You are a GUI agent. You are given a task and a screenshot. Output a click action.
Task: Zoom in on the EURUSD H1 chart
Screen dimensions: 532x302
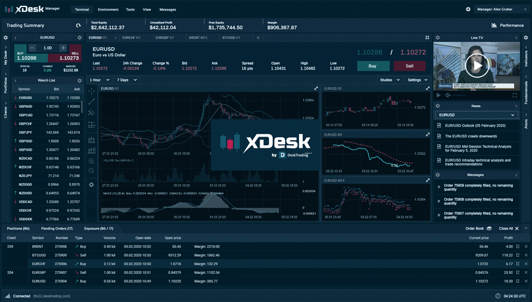click(x=92, y=161)
